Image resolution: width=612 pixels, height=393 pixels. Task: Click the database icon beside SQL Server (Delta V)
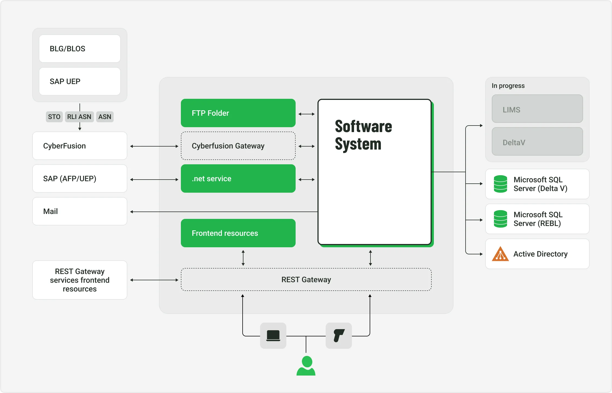[501, 184]
